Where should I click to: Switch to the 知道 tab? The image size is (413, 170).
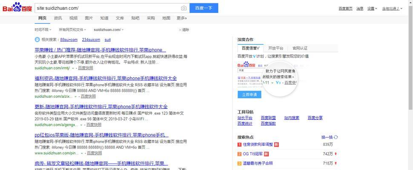point(104,18)
